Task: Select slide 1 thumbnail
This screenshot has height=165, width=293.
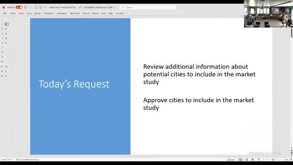Action: (6, 19)
